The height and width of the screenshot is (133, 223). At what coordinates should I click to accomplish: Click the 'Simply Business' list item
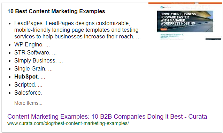click(x=39, y=61)
